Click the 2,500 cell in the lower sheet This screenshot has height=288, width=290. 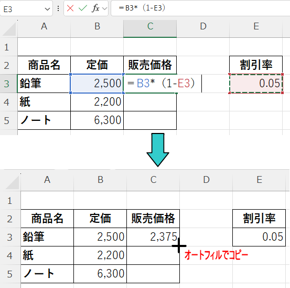[100, 237]
